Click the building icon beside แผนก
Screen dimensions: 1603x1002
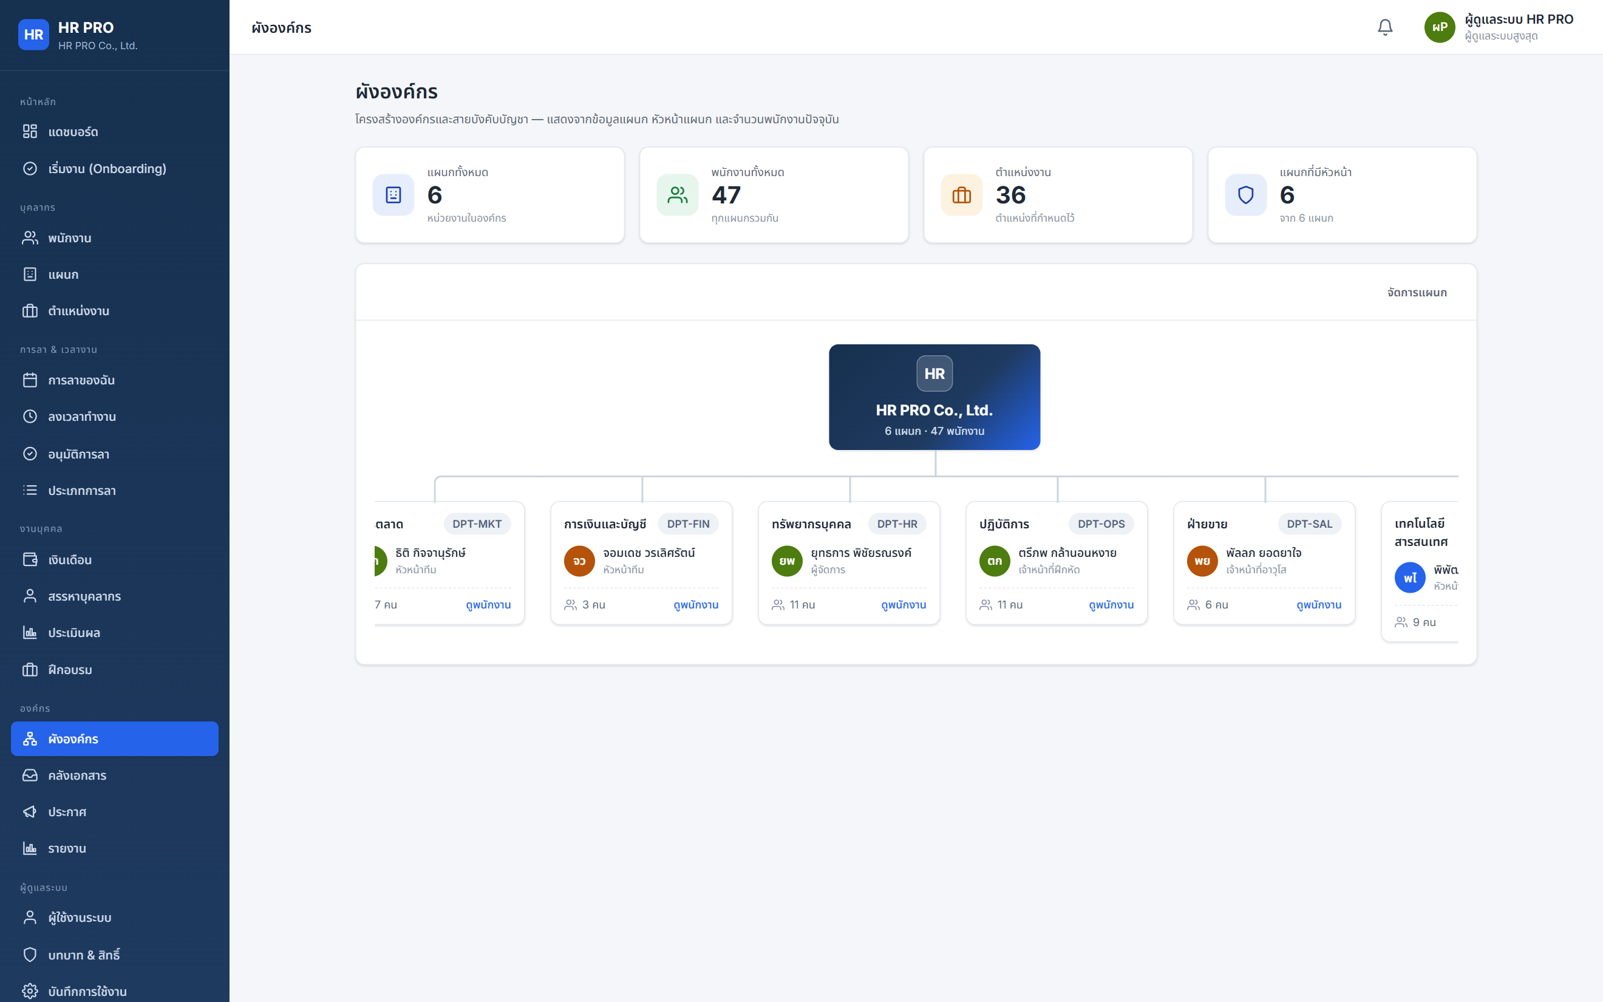(30, 274)
